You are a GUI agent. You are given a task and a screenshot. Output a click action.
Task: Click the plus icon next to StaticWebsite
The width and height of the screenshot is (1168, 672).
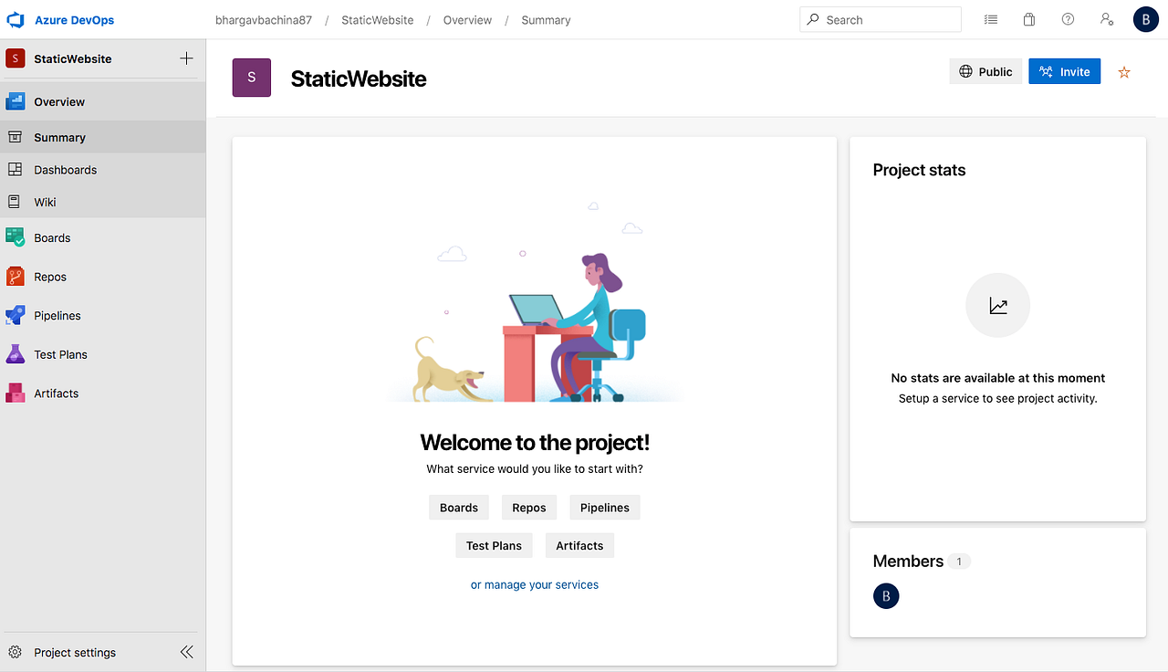[186, 58]
